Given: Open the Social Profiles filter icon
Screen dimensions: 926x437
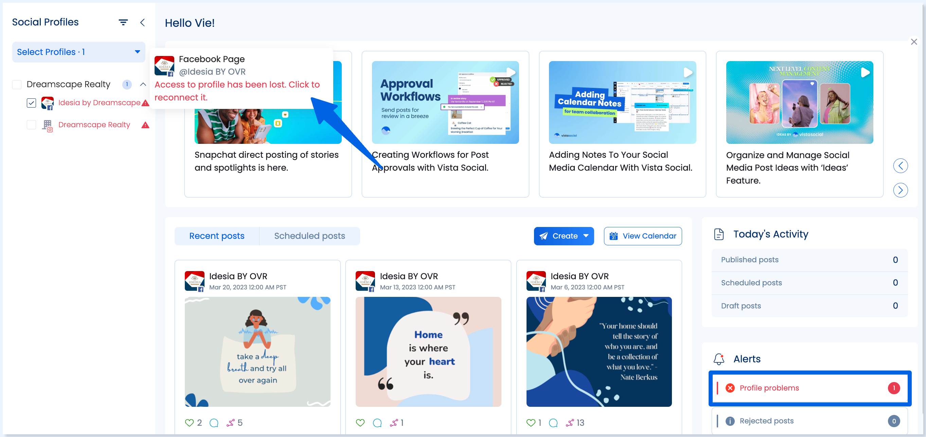Looking at the screenshot, I should (123, 22).
